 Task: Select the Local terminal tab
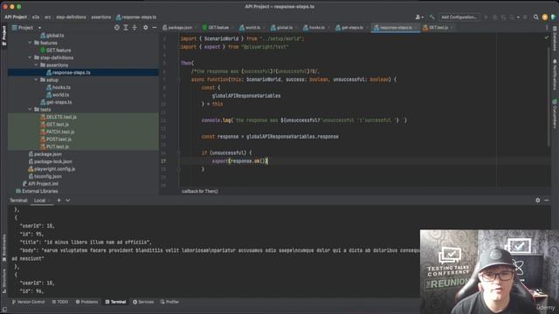[x=39, y=201]
